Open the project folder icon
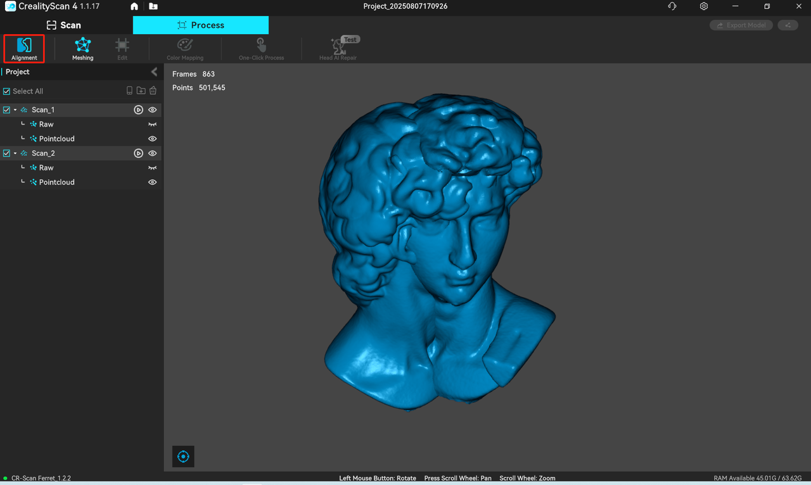This screenshot has width=811, height=485. 153,6
